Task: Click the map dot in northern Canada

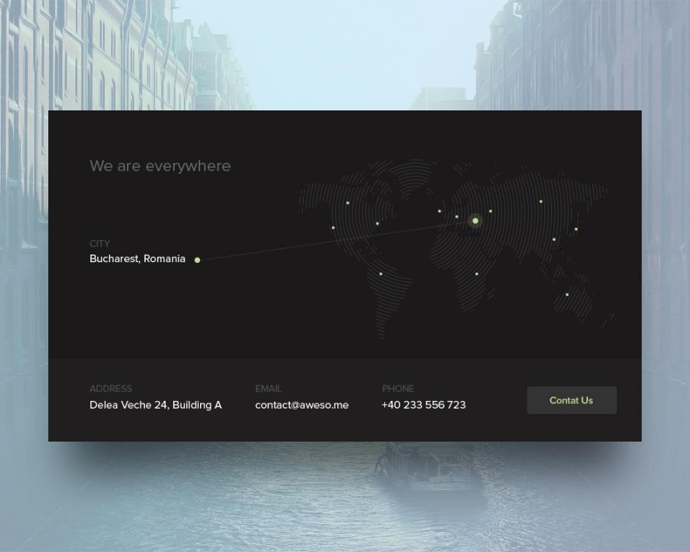Action: pos(348,203)
